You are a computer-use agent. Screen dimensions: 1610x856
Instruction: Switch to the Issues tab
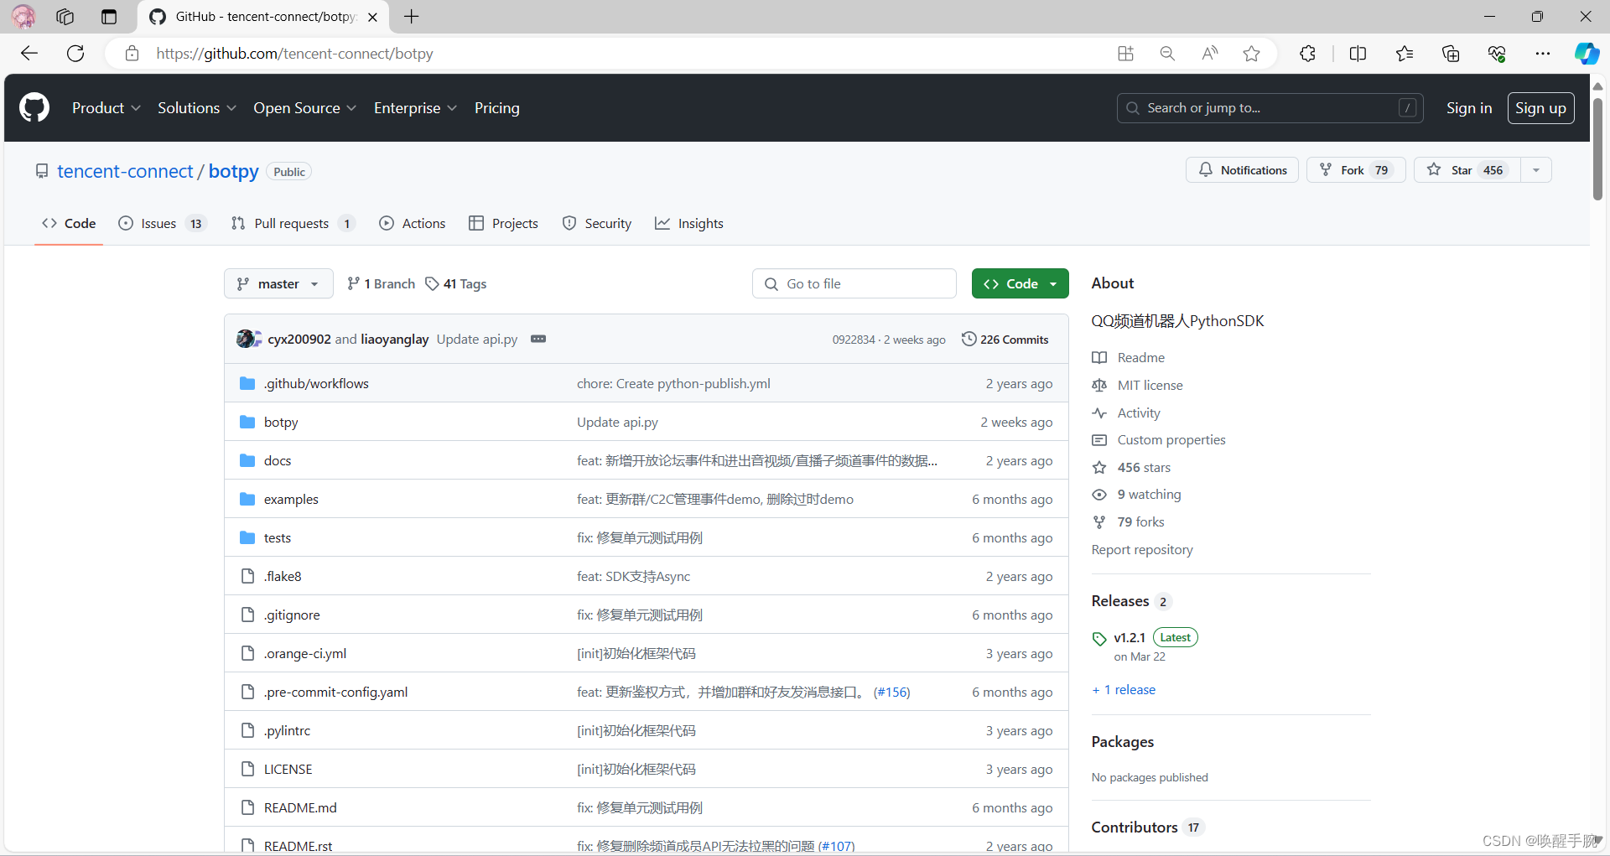163,223
